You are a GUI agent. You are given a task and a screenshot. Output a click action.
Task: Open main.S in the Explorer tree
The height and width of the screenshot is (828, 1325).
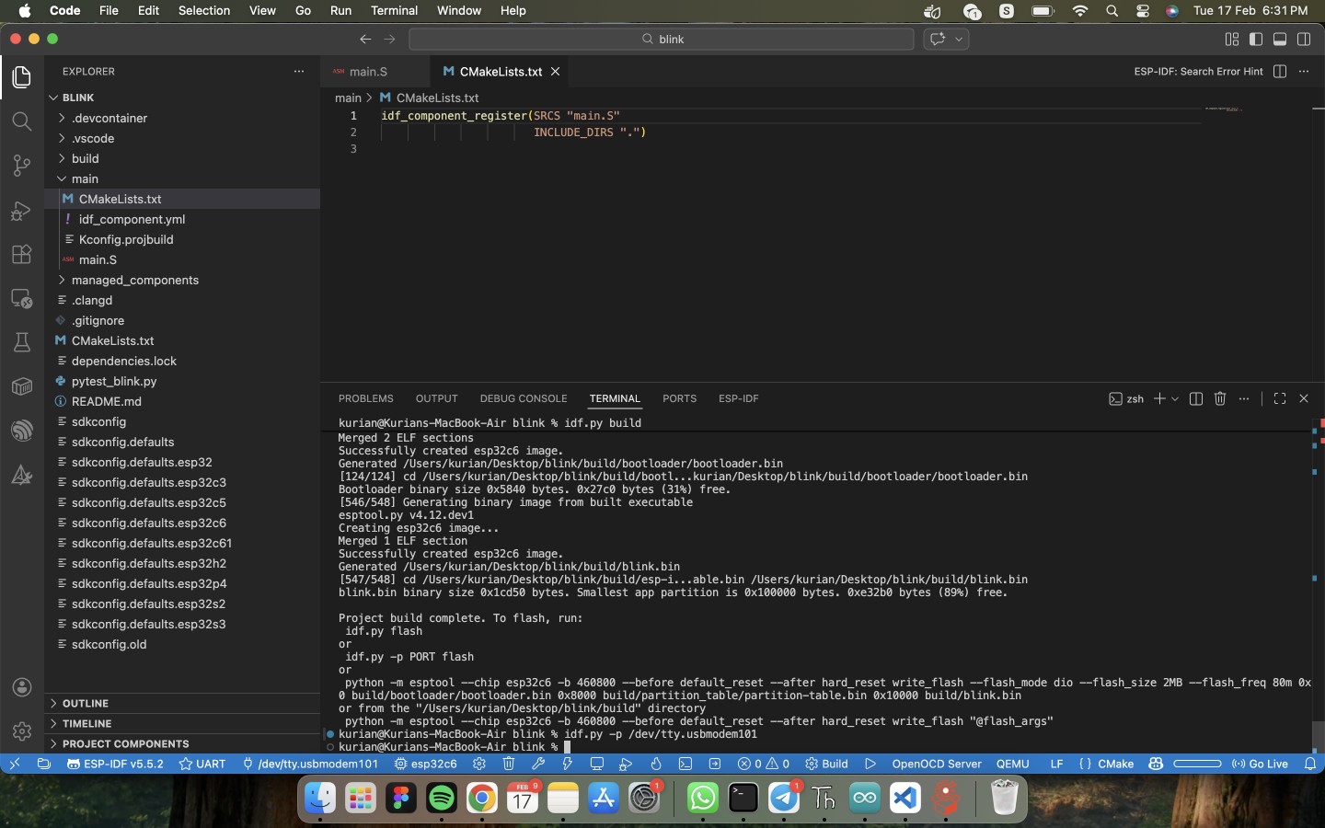(184, 259)
